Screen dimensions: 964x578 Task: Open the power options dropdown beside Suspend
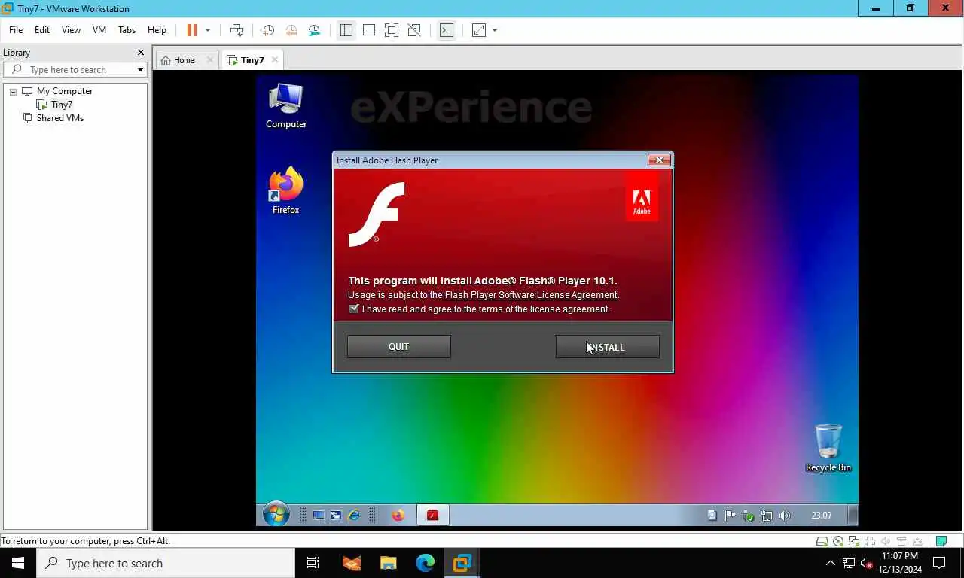tap(208, 30)
